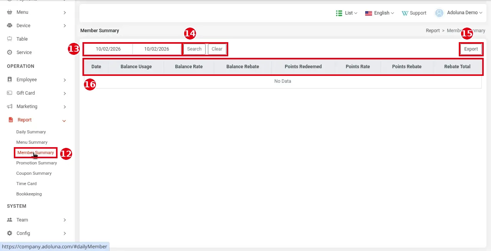The image size is (491, 251).
Task: Click the Report breadcrumb link
Action: 433,31
